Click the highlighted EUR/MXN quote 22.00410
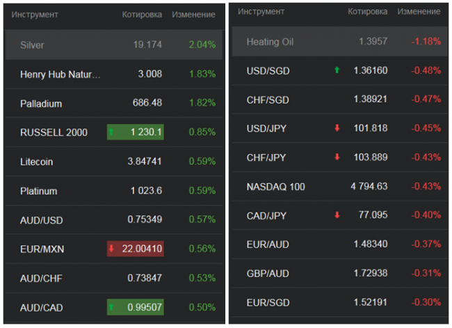Viewport: 452px width, 328px height. pos(141,249)
